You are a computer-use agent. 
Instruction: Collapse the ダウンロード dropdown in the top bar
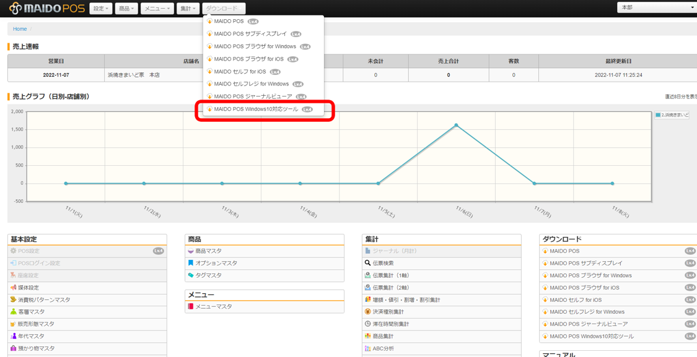click(x=224, y=9)
